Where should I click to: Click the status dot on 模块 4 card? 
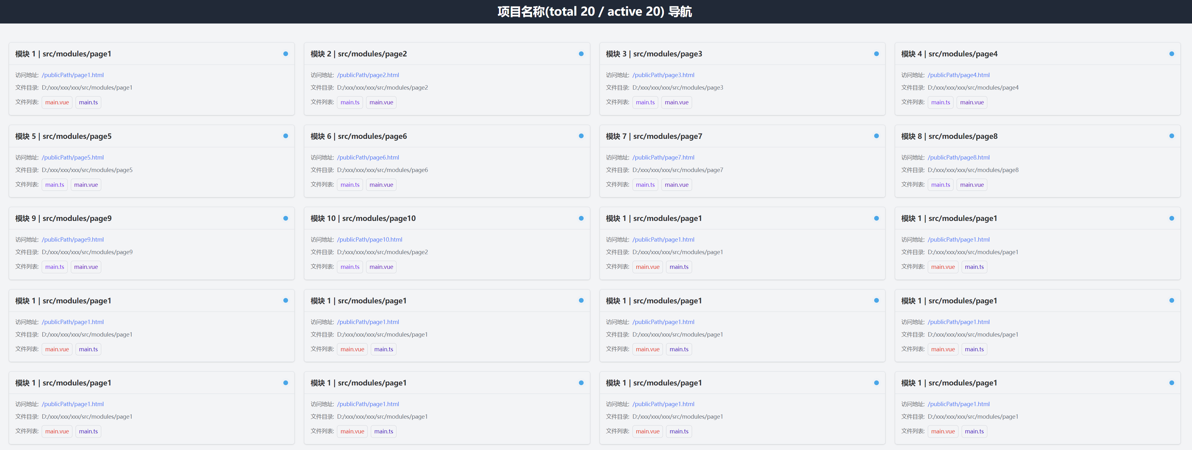1171,54
